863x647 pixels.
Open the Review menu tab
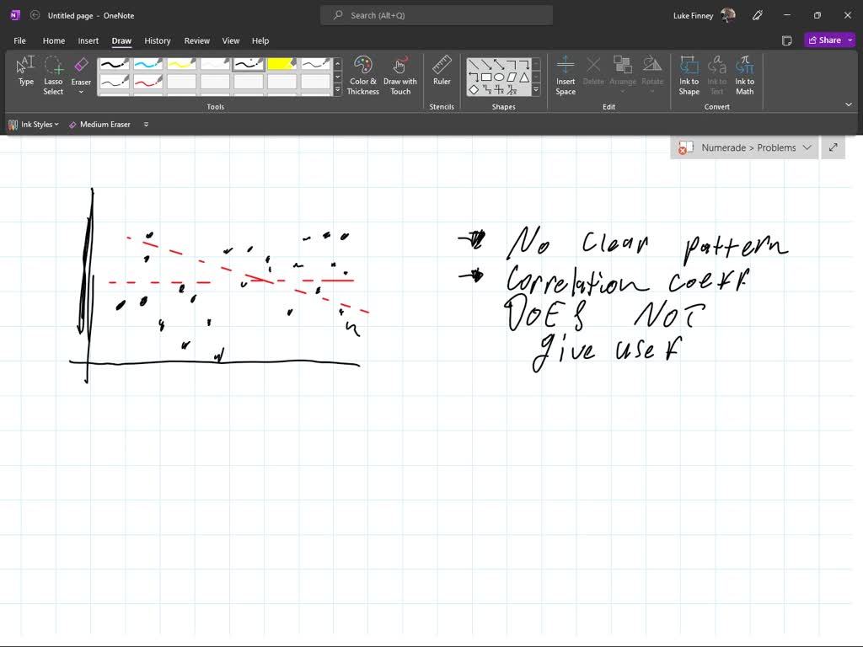196,40
